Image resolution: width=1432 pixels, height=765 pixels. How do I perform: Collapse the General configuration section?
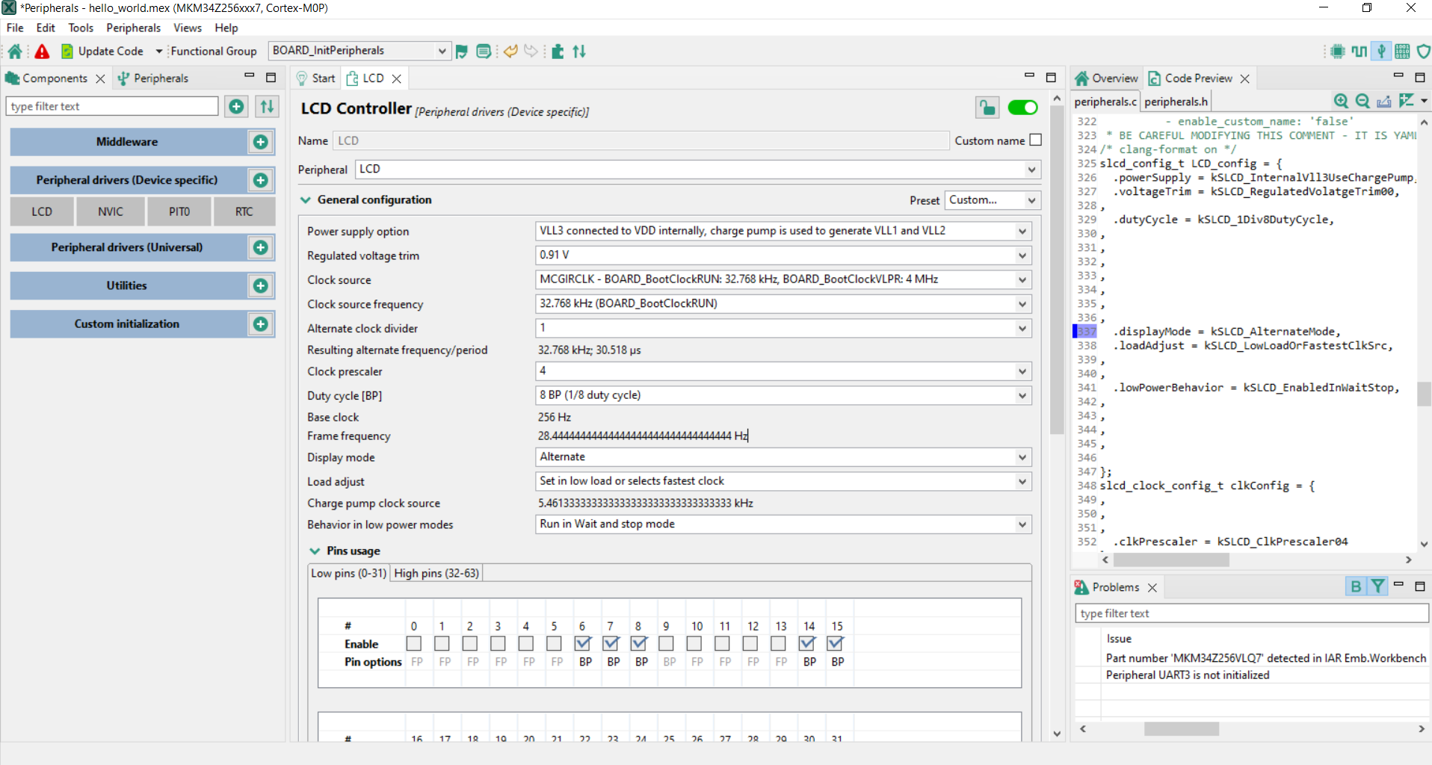[x=306, y=200]
